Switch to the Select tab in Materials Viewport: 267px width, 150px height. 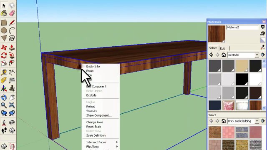click(x=213, y=48)
